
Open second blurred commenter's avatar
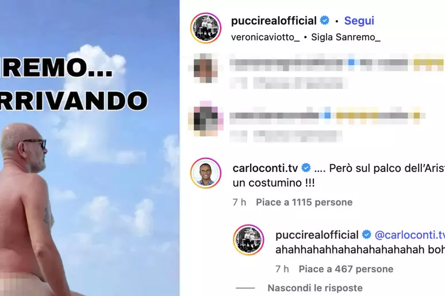pos(206,118)
